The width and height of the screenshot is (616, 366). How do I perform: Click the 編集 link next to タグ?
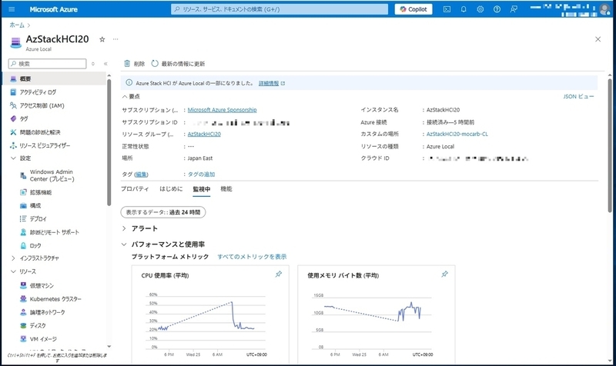tap(141, 175)
